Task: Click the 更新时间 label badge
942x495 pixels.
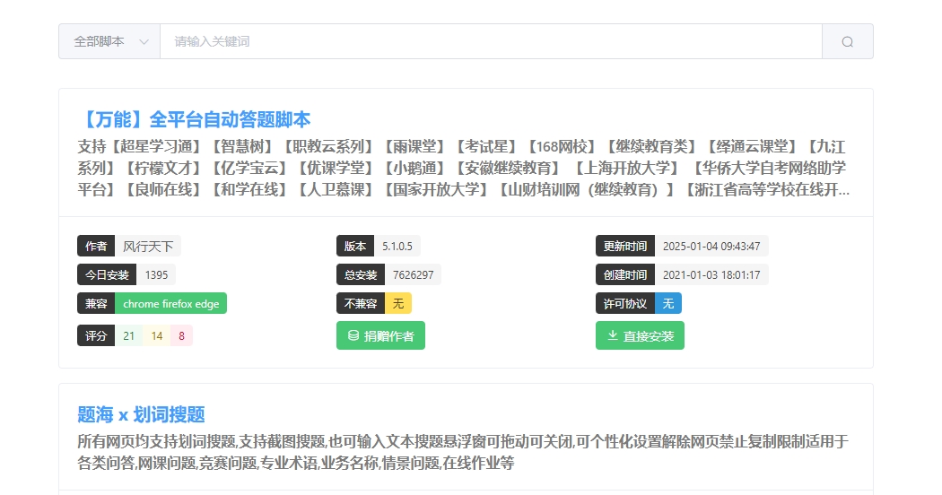Action: (625, 247)
